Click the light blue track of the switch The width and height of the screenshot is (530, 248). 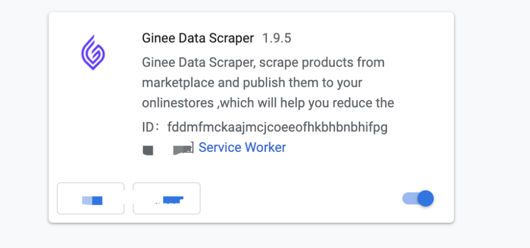point(410,198)
